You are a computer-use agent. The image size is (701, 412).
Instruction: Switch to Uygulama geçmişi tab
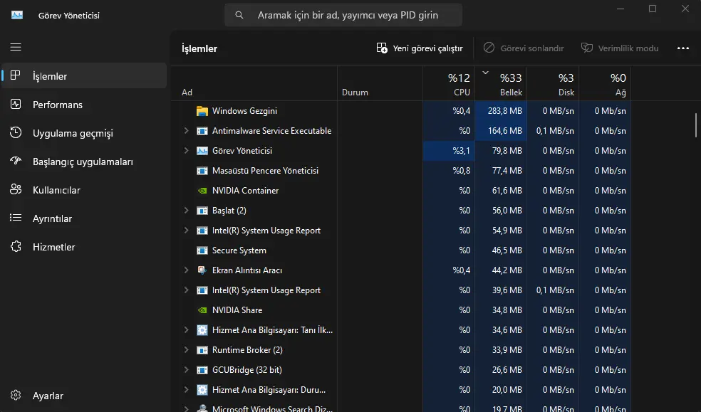point(84,133)
